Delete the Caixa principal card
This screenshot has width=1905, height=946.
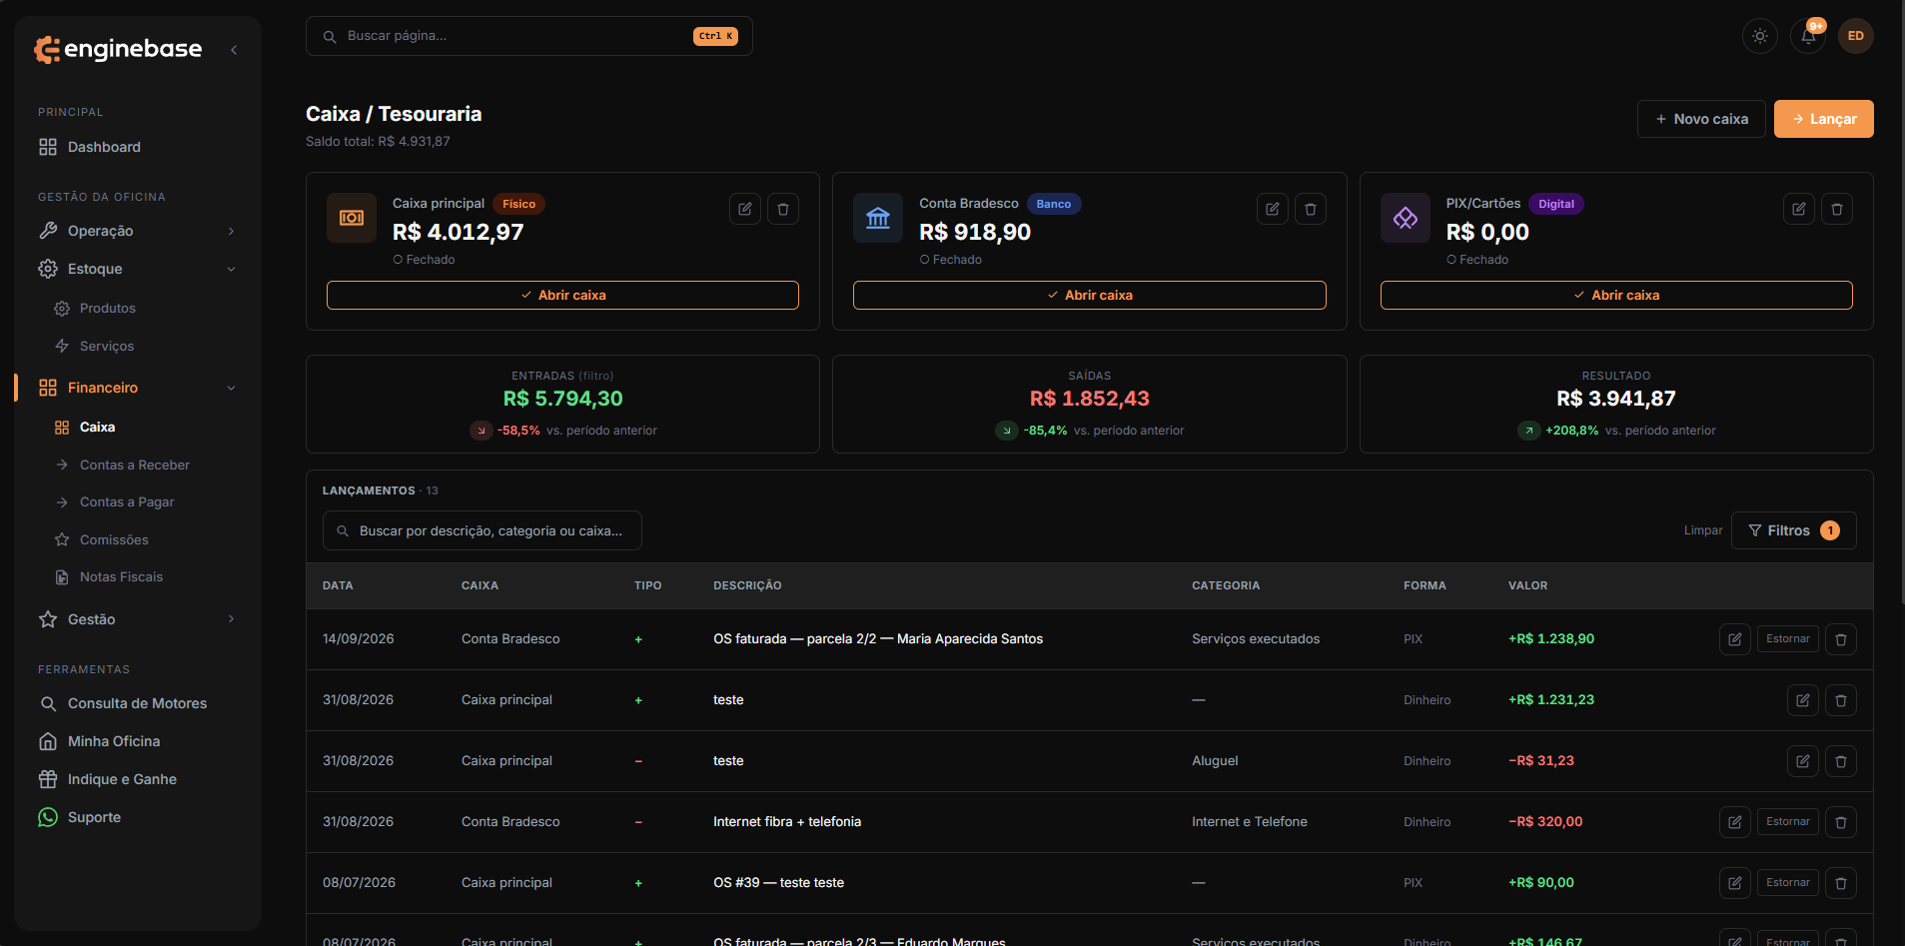[783, 209]
